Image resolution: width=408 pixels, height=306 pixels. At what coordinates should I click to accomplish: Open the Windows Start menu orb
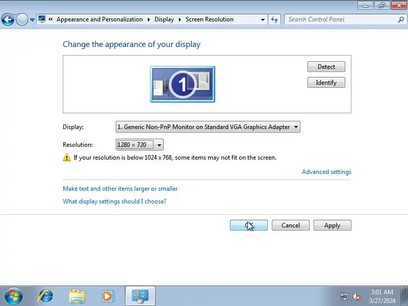(x=14, y=296)
